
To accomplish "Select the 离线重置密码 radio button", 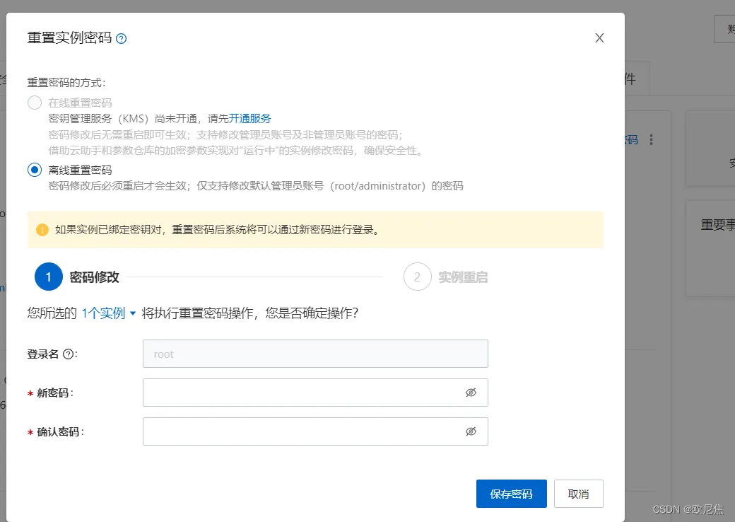I will point(34,169).
